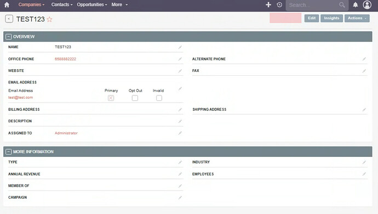Open the test@test.com email link
Viewport: 378px width, 214px height.
pos(20,97)
